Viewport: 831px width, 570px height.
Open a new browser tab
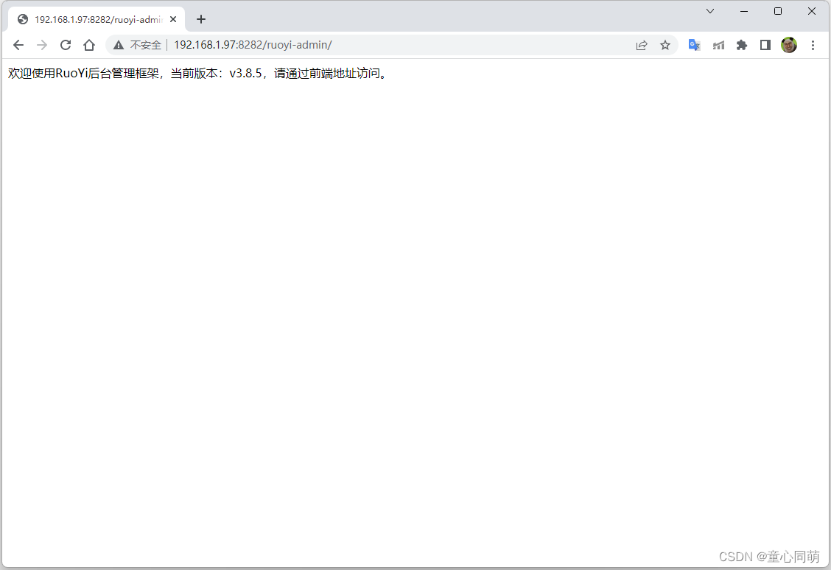(201, 20)
